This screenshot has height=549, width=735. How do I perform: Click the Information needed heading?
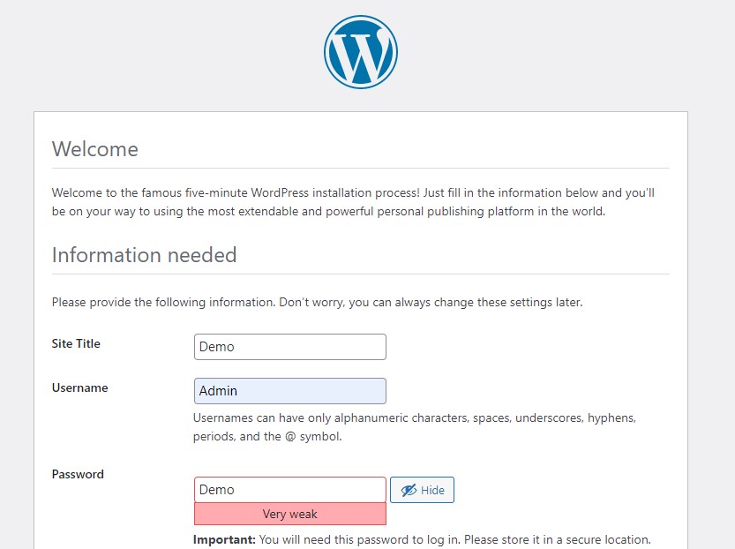(144, 255)
